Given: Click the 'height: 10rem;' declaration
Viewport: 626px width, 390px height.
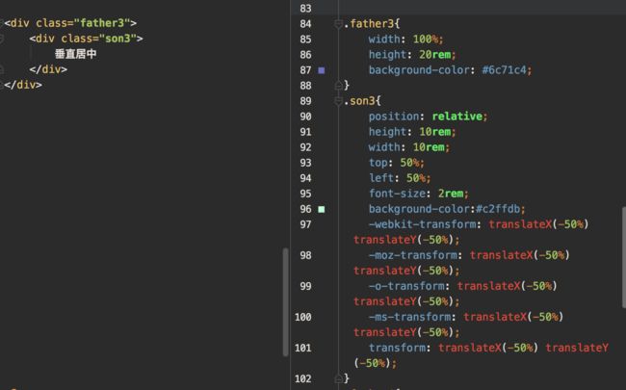Looking at the screenshot, I should [412, 132].
